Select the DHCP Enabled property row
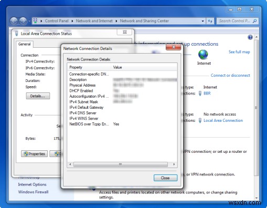The image size is (267, 208). tap(122, 91)
